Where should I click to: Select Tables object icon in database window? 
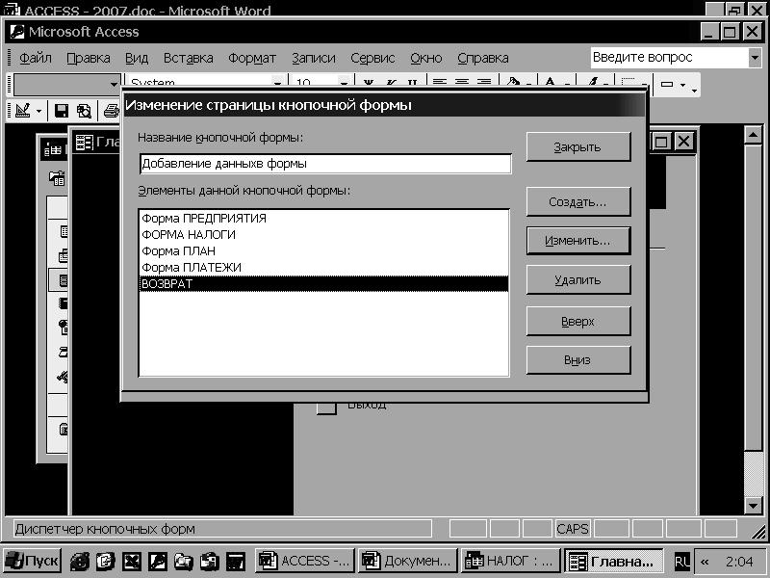point(64,231)
